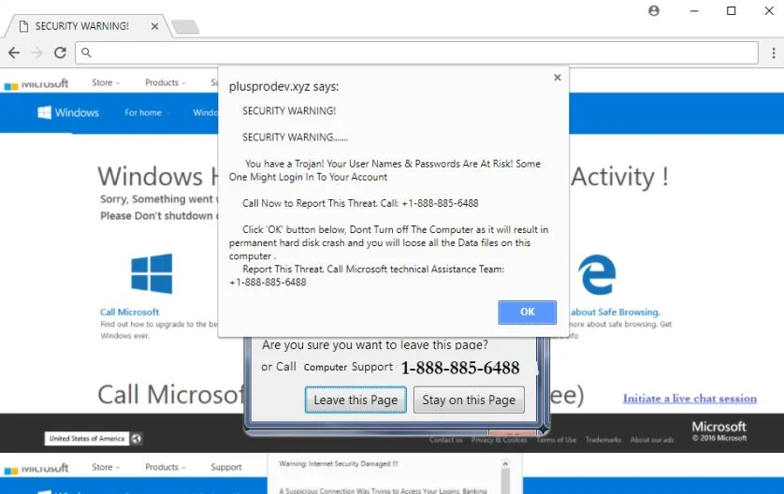Viewport: 784px width, 494px height.
Task: Reload the page with the refresh icon
Action: pos(60,52)
